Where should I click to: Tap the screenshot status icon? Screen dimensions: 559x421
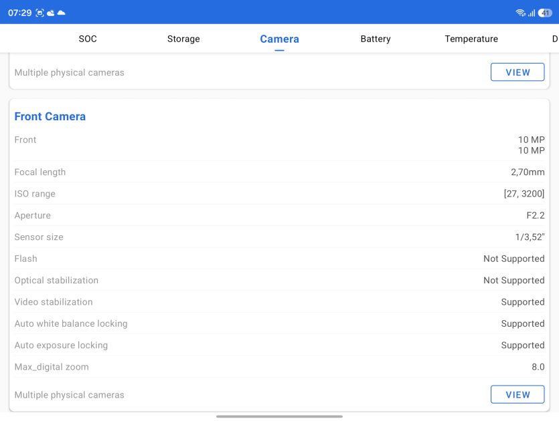pos(39,13)
